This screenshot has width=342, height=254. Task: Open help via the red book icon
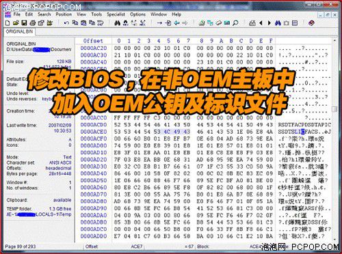point(311,23)
